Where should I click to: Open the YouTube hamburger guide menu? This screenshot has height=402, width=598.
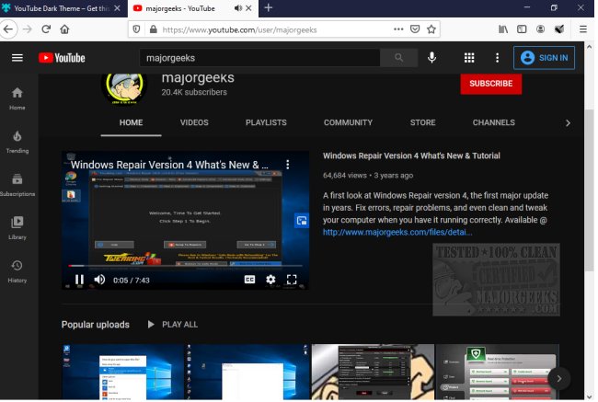(17, 58)
